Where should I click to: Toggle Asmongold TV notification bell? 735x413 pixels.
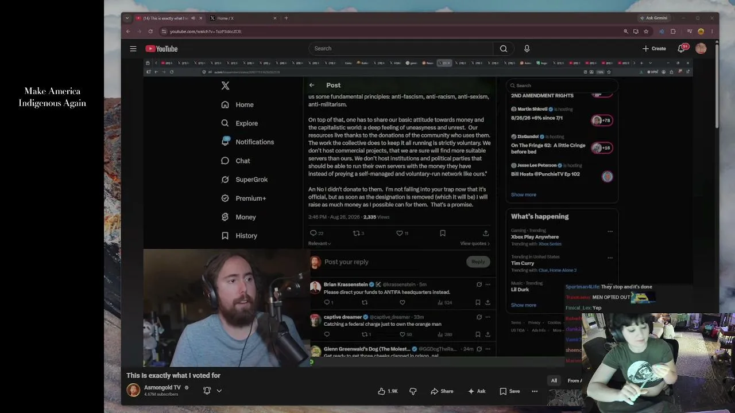[x=207, y=391]
